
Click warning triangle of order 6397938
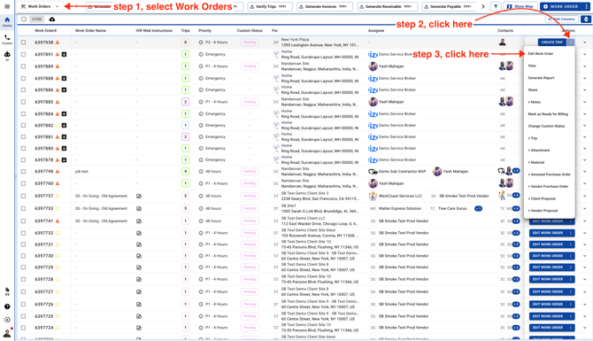(58, 43)
